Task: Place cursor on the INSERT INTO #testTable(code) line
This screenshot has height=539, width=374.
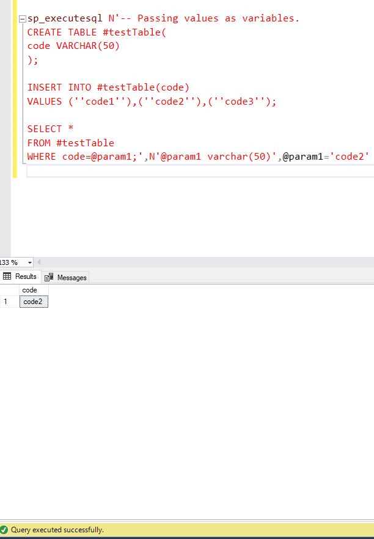Action: [108, 87]
